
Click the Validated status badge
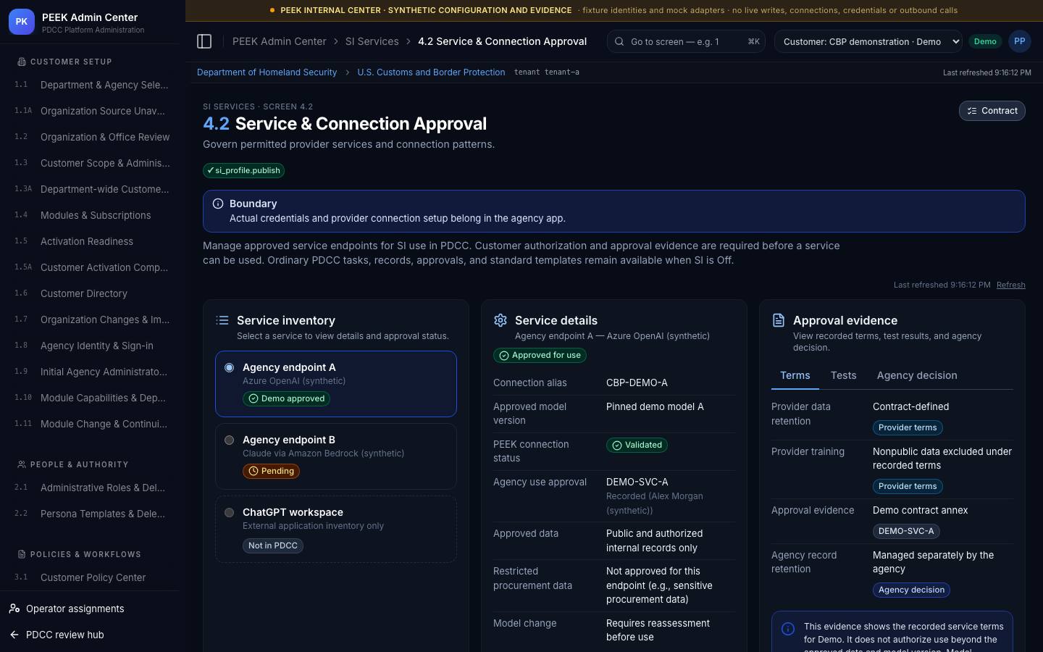click(637, 445)
